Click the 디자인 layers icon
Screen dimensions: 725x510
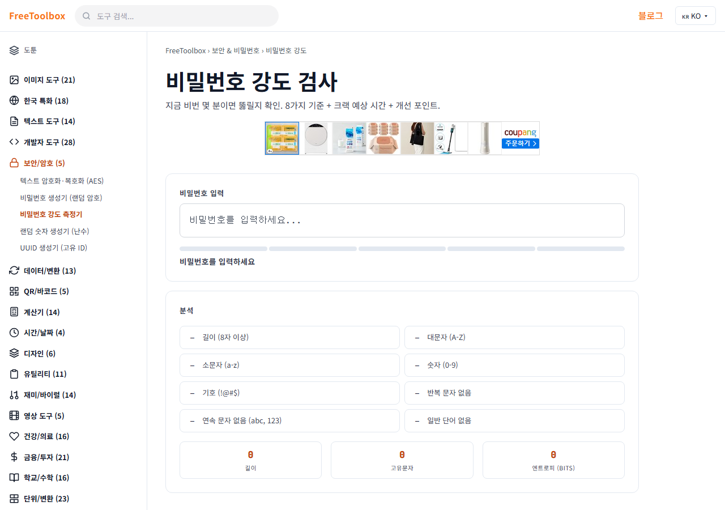14,354
